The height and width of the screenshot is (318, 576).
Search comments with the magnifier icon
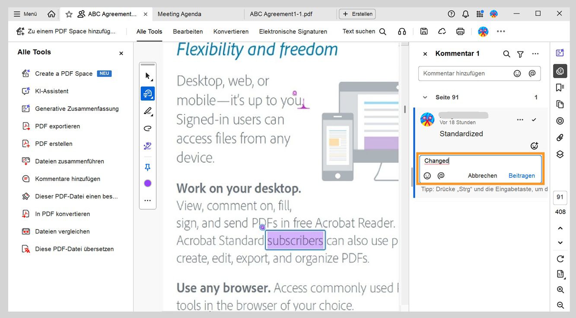506,54
